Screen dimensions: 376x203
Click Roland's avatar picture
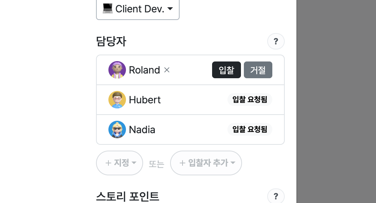[x=117, y=70]
